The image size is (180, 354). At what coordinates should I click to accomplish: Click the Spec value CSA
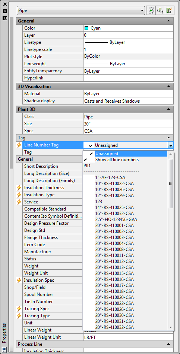[128, 131]
